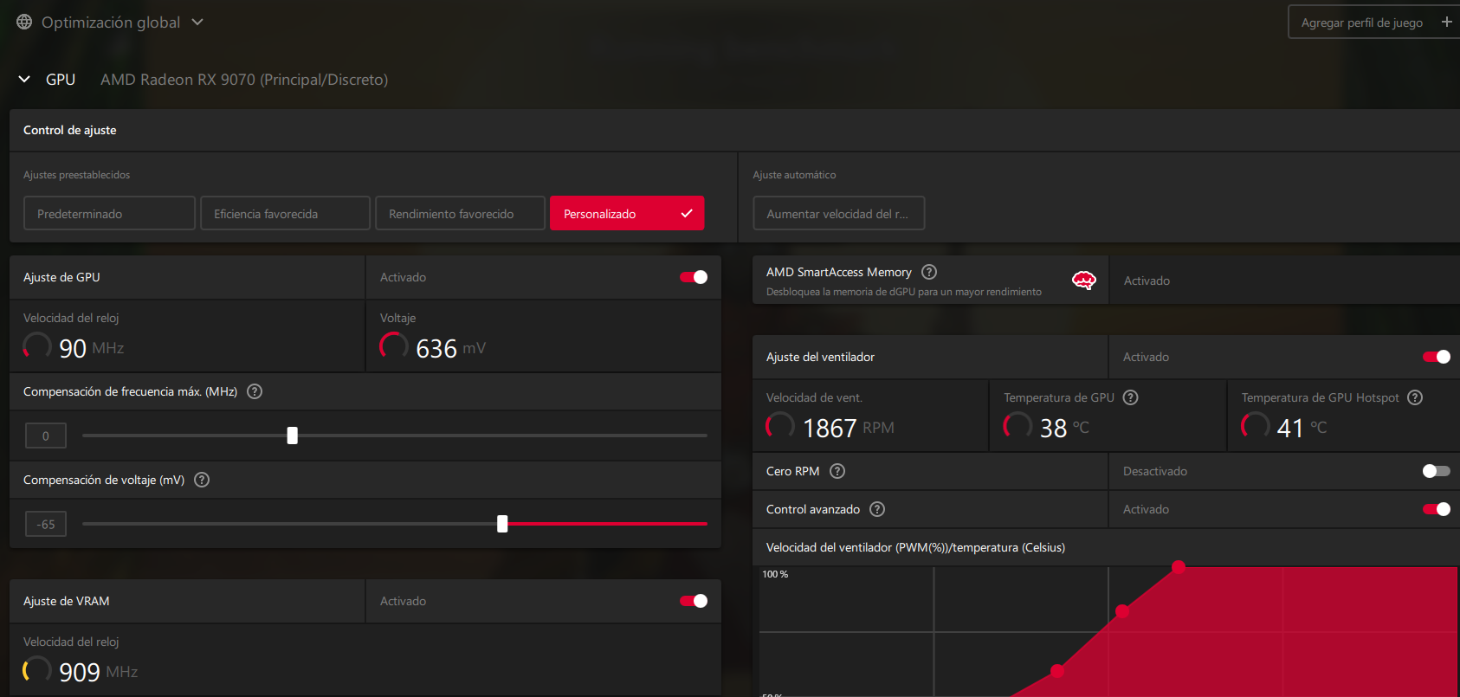This screenshot has width=1460, height=697.
Task: Toggle the Ajuste del ventilador switch
Action: point(1437,357)
